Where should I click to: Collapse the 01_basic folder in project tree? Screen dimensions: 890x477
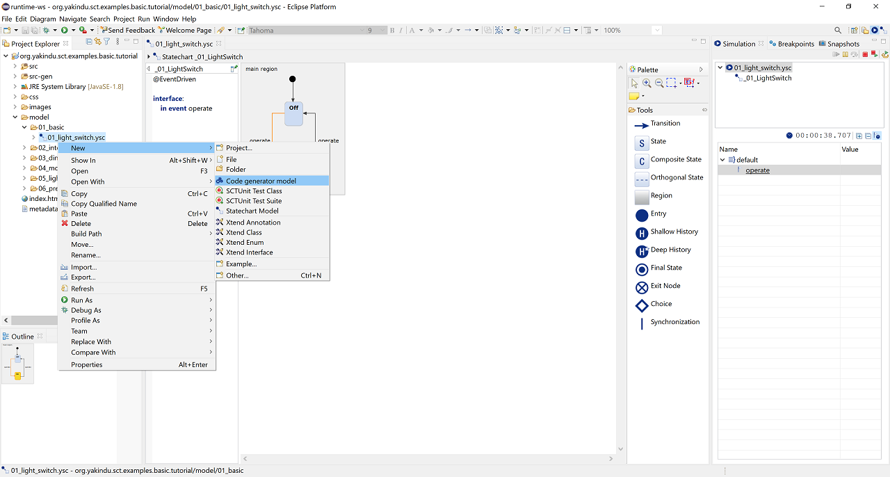point(24,127)
